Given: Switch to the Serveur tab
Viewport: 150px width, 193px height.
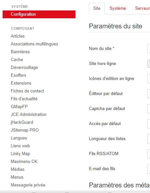Looking at the screenshot, I should 143,8.
